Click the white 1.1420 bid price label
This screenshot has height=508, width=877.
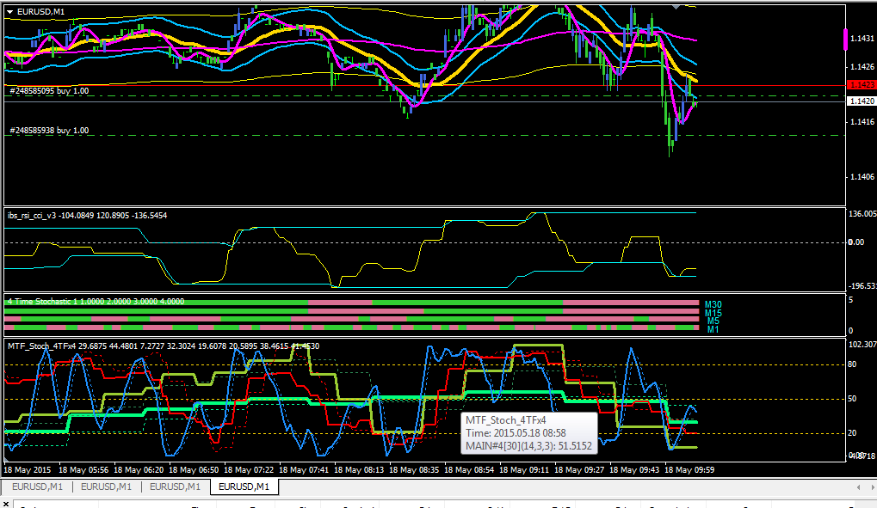[862, 101]
